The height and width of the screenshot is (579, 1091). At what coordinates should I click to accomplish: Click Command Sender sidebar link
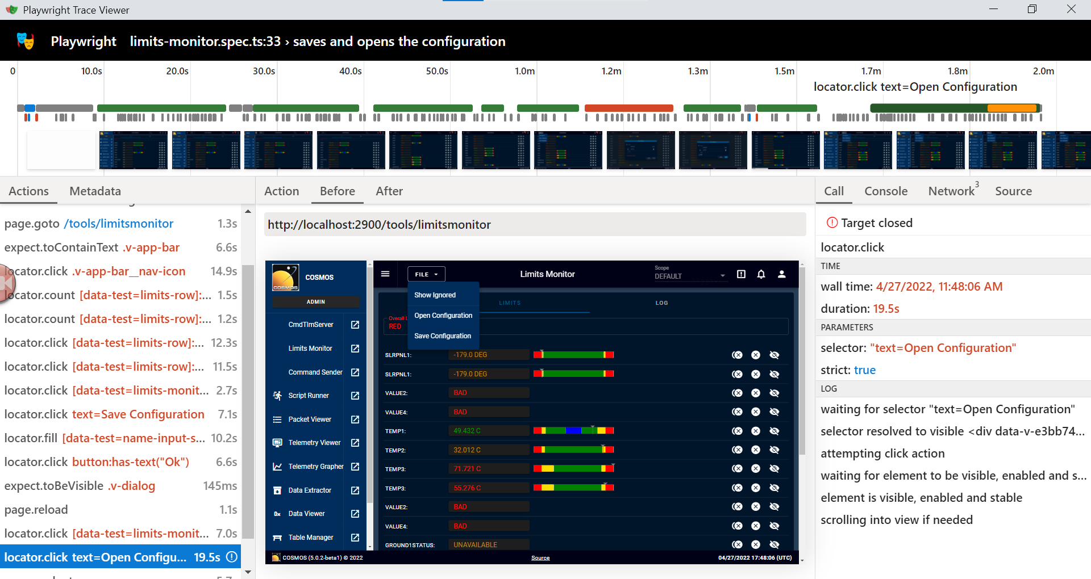[315, 372]
